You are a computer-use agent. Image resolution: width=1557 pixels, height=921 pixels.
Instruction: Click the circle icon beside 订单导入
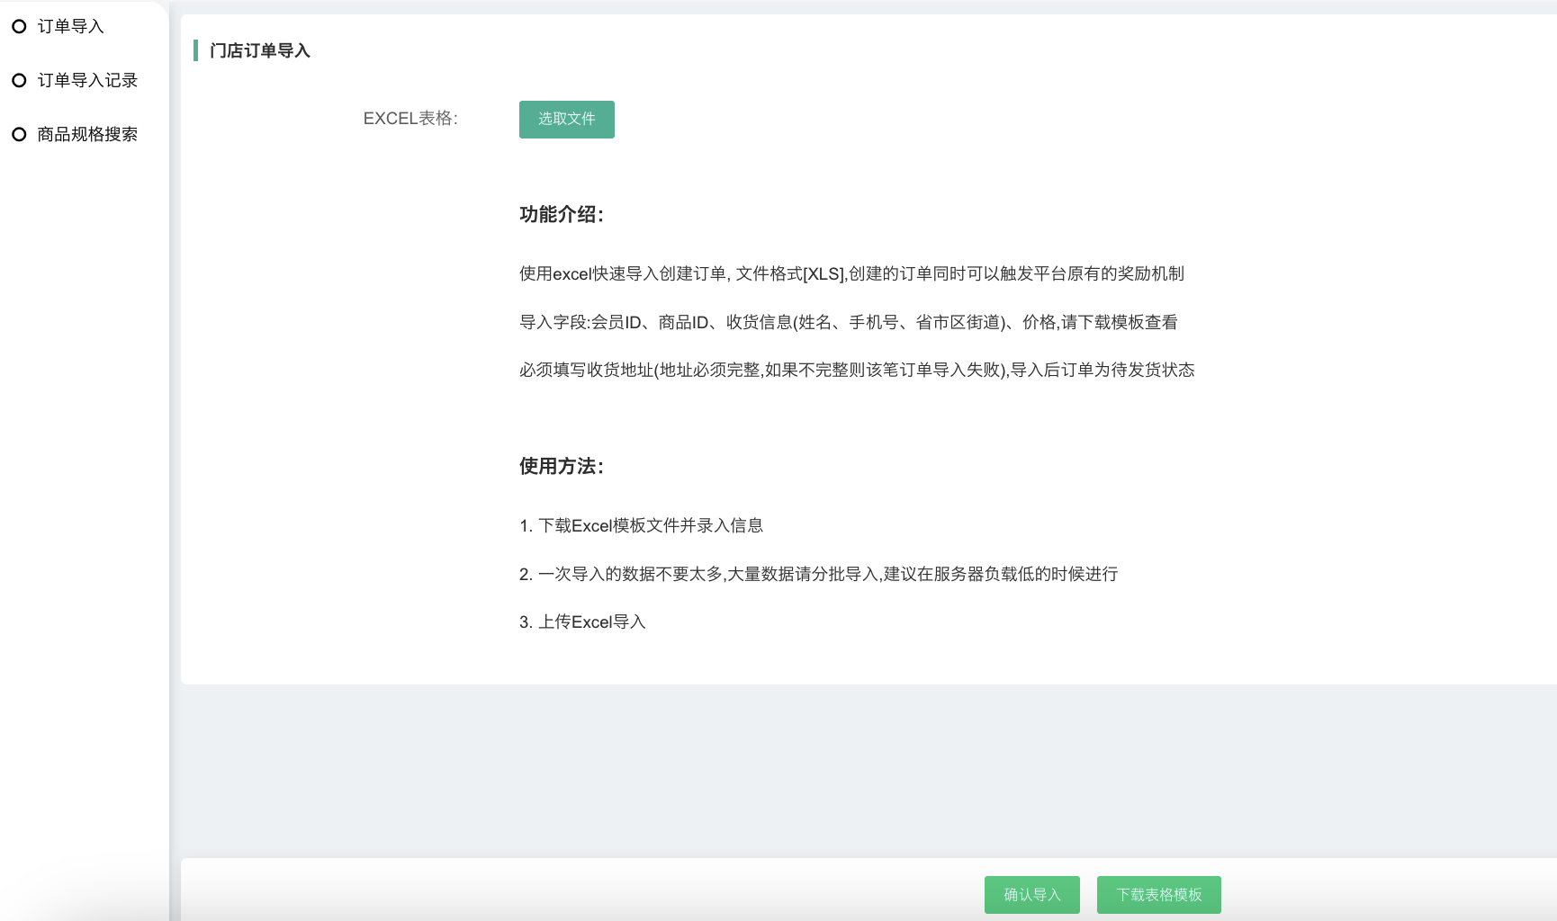19,27
